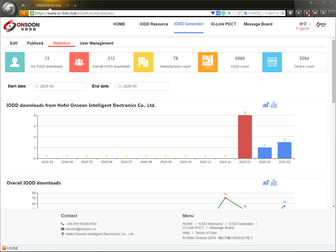Click the footer IODD Resource link
This screenshot has width=336, height=252.
coord(210,224)
